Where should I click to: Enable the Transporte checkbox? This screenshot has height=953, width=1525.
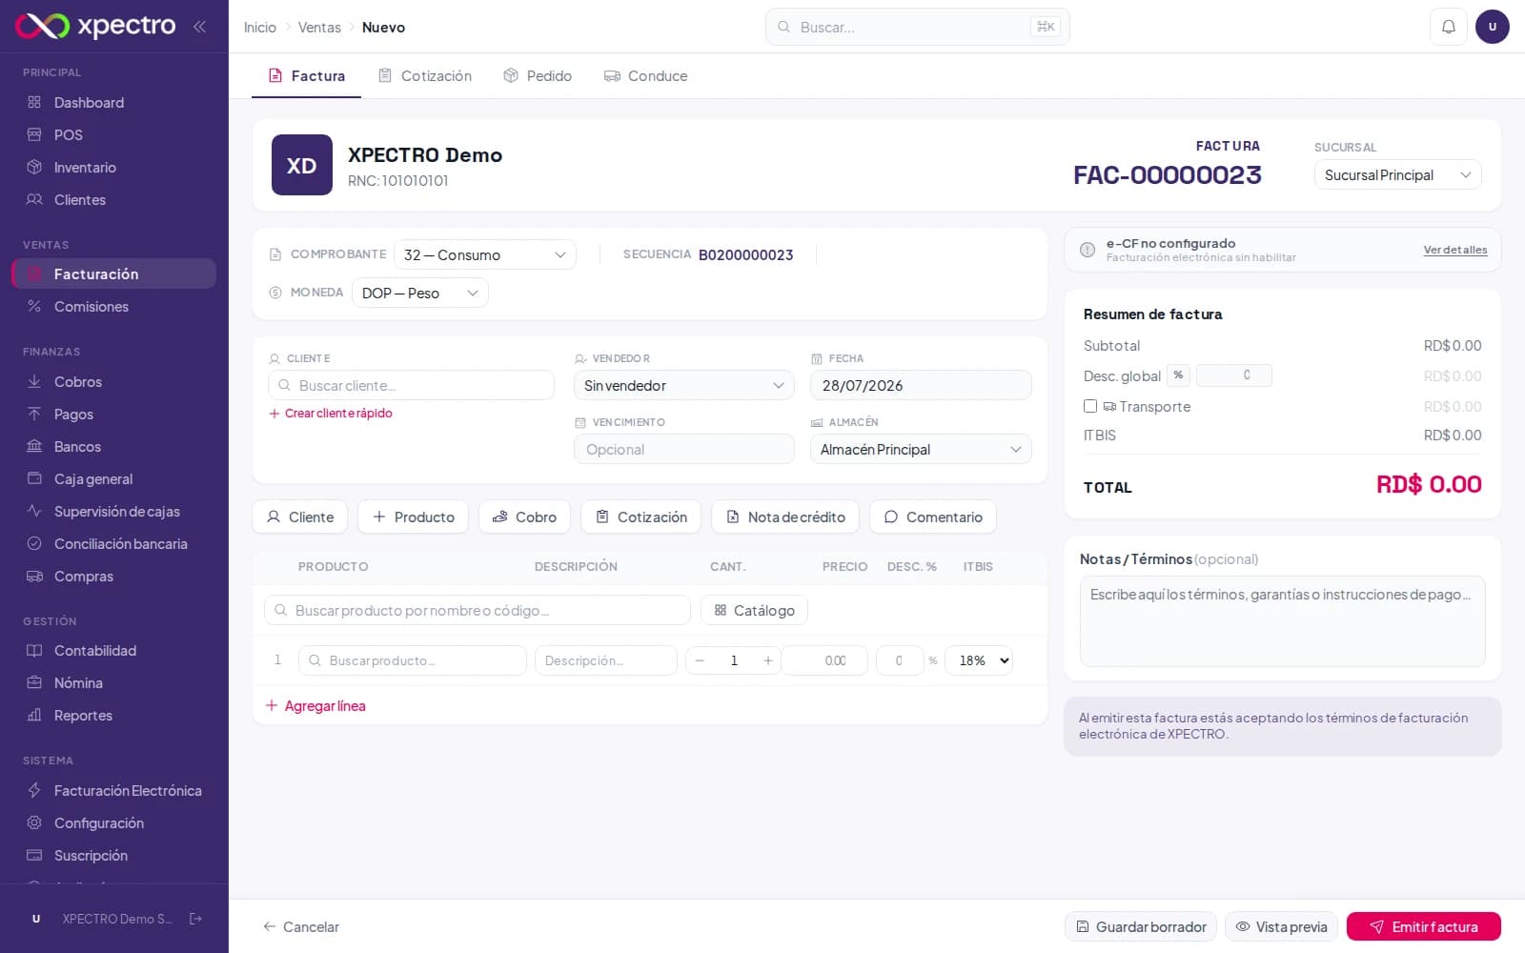tap(1090, 406)
